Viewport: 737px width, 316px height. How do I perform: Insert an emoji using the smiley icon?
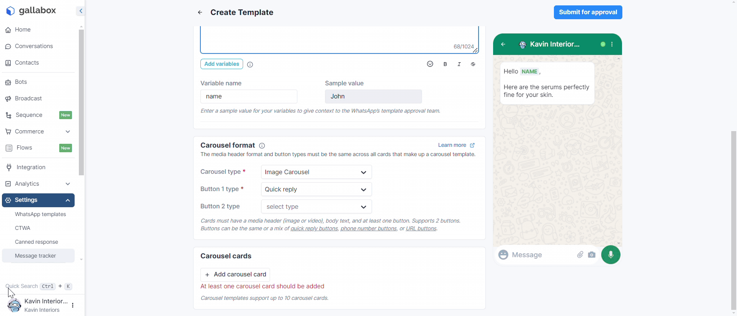(430, 64)
